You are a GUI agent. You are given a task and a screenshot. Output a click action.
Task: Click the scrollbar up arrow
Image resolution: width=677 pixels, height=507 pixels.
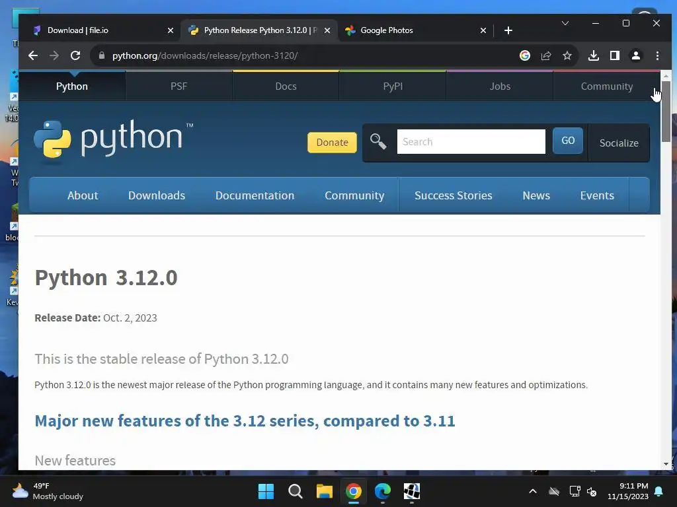(x=666, y=76)
